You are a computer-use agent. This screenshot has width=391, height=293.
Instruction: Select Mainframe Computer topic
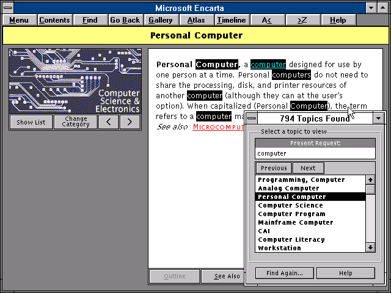tap(310, 222)
